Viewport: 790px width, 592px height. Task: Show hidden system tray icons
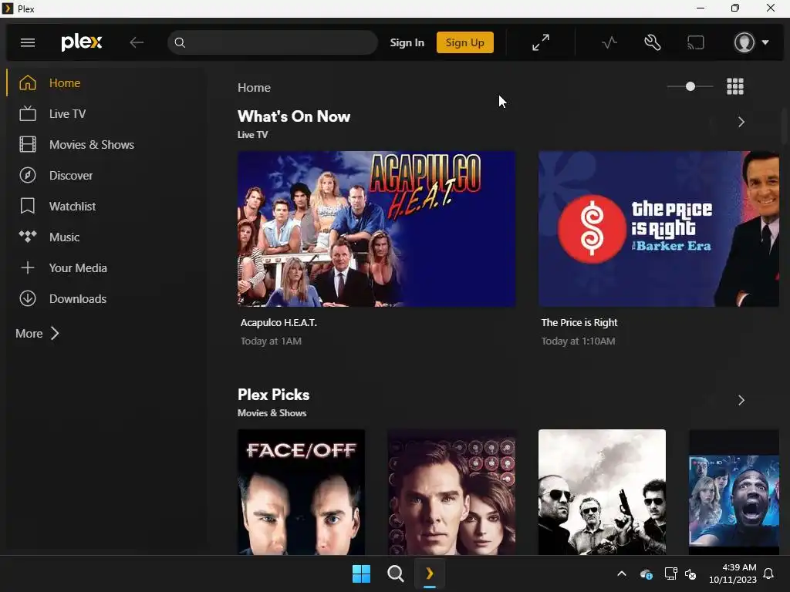622,573
